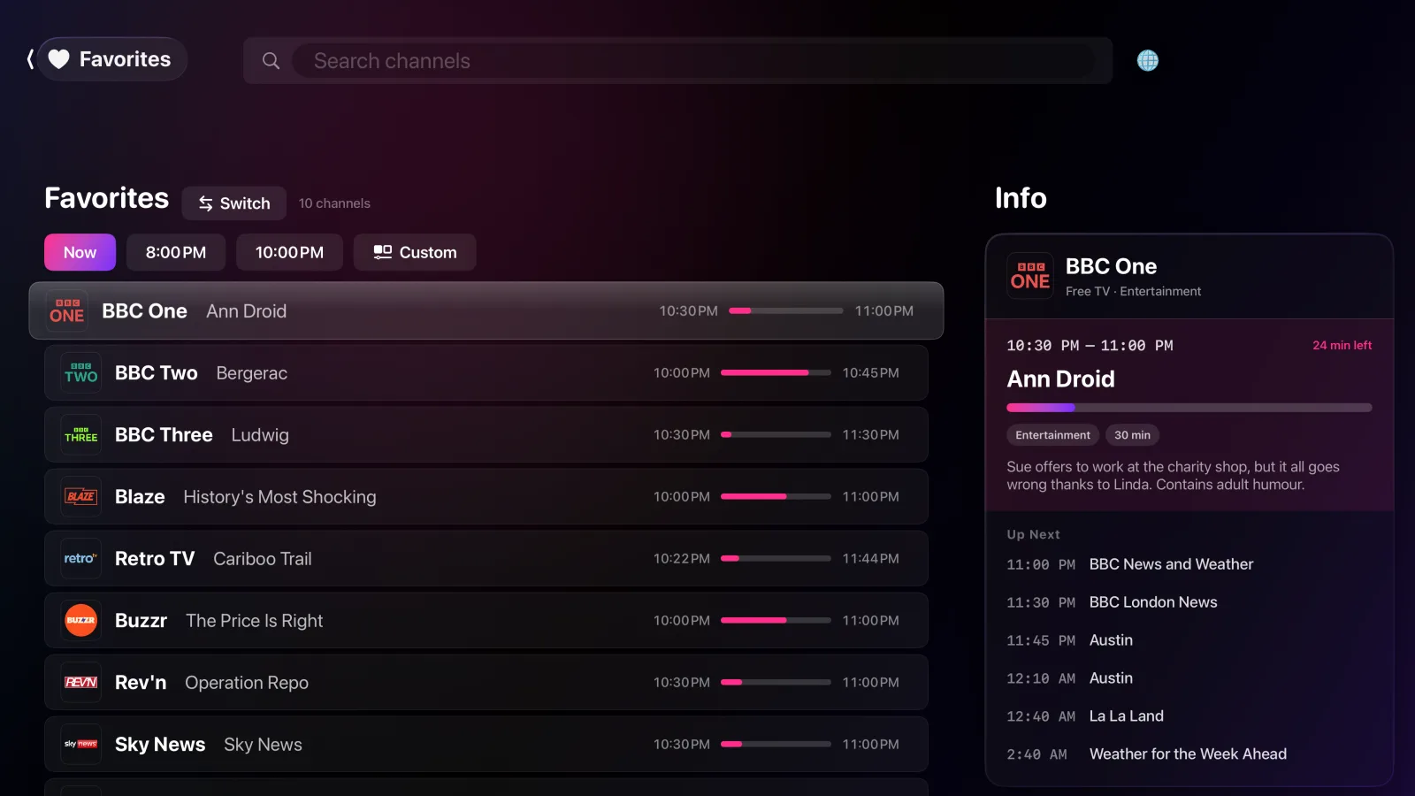Click the Info panel Ann Droid progress bar
This screenshot has width=1415, height=796.
(1189, 408)
